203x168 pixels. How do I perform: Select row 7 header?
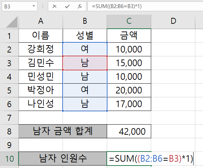coord(9,118)
